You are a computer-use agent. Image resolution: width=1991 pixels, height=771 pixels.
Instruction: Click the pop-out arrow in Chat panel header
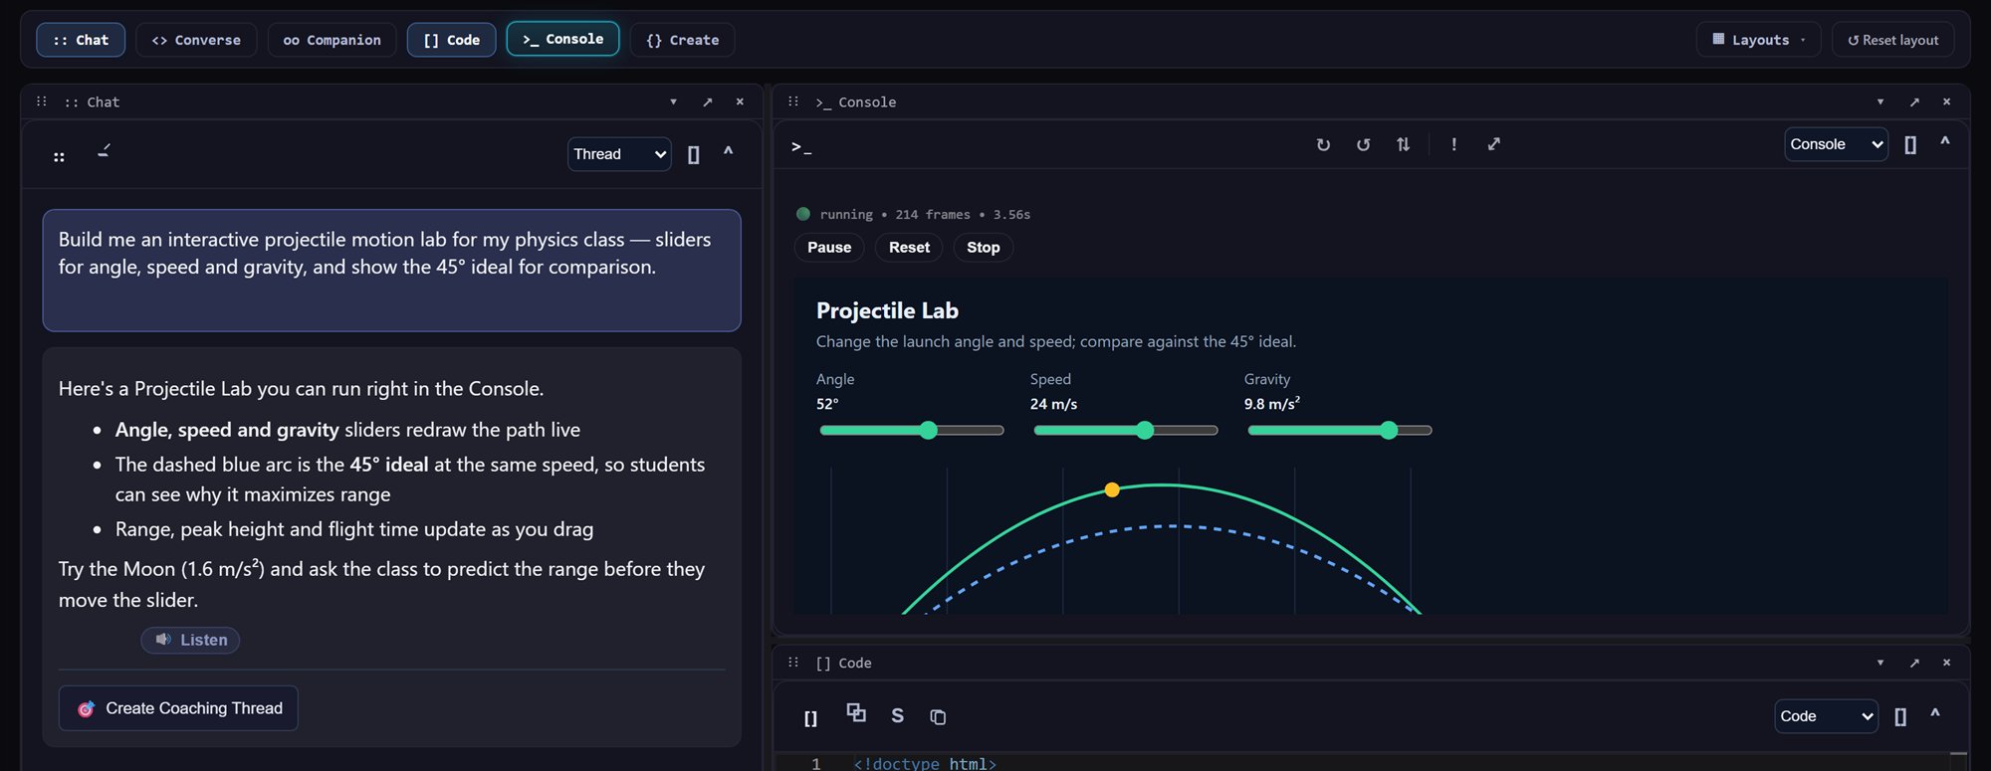[707, 102]
